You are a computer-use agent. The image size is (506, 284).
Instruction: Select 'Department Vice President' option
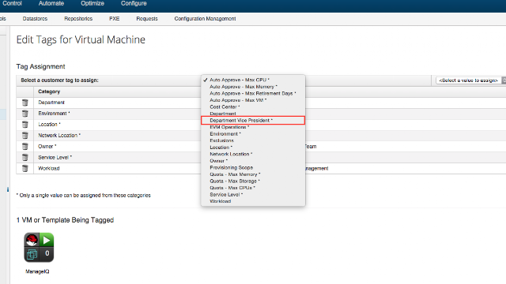tap(253, 121)
